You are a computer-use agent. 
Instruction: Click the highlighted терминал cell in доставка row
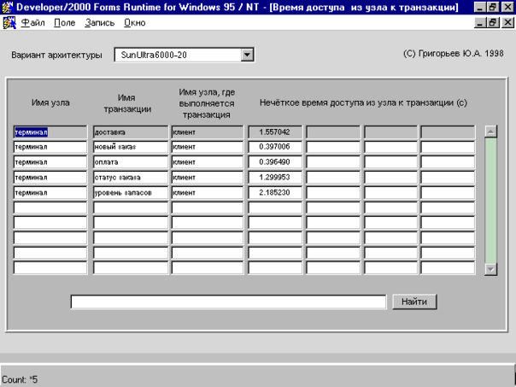coord(50,132)
